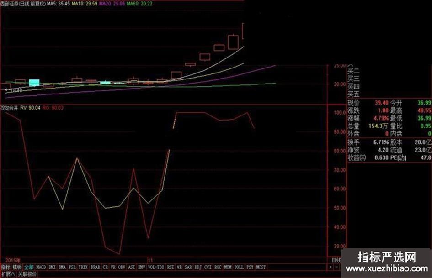Select the RG: 90.03 indicator value

click(53, 108)
